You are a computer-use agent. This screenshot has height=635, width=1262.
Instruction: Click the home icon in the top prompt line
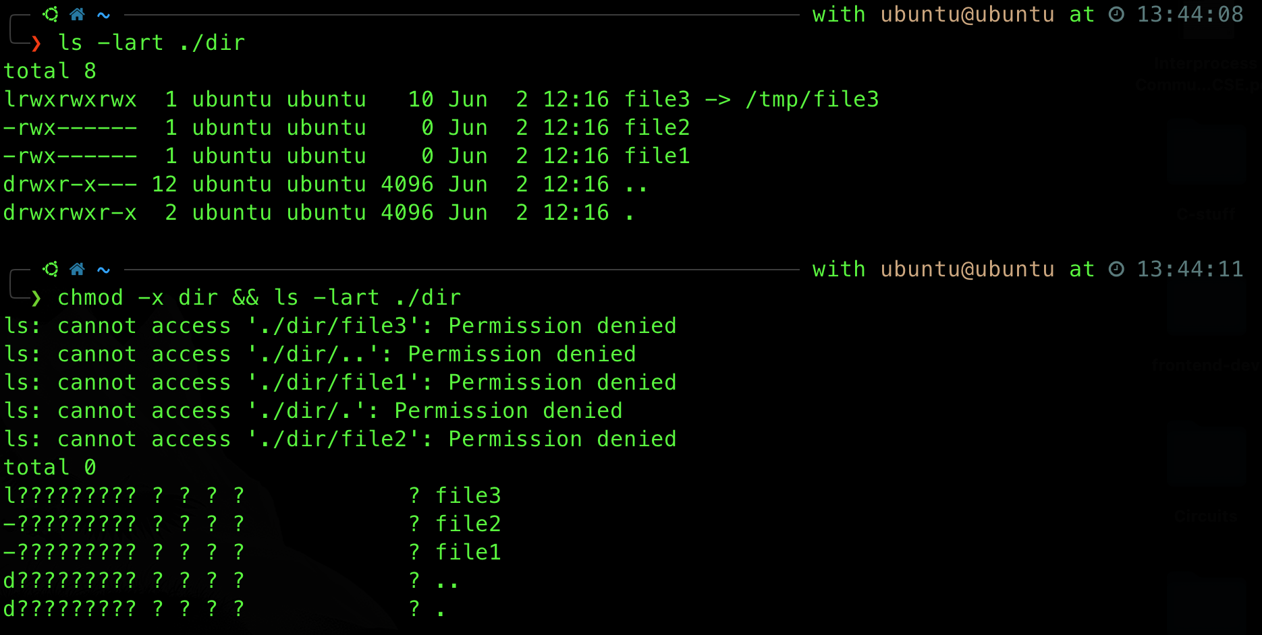click(78, 14)
